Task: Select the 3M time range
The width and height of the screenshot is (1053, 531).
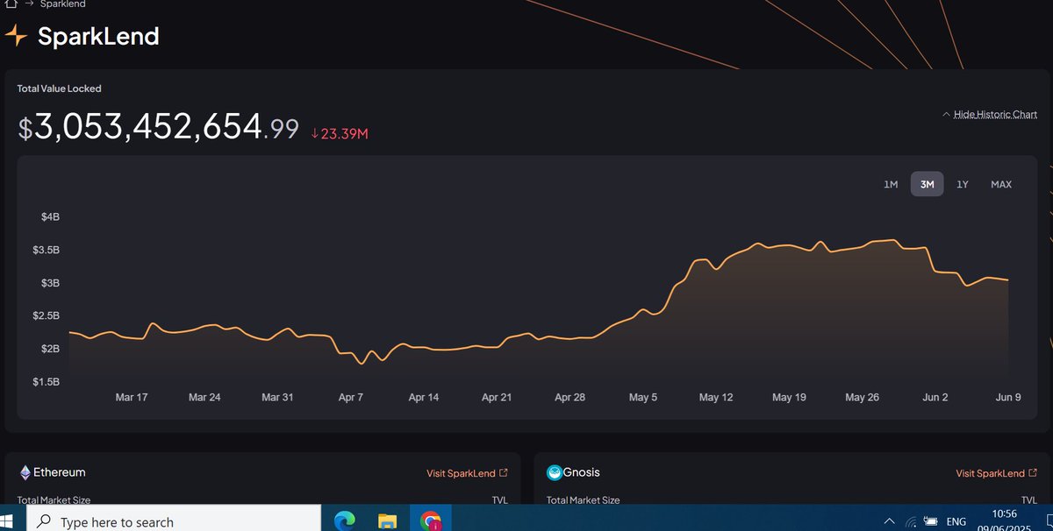Action: point(927,184)
